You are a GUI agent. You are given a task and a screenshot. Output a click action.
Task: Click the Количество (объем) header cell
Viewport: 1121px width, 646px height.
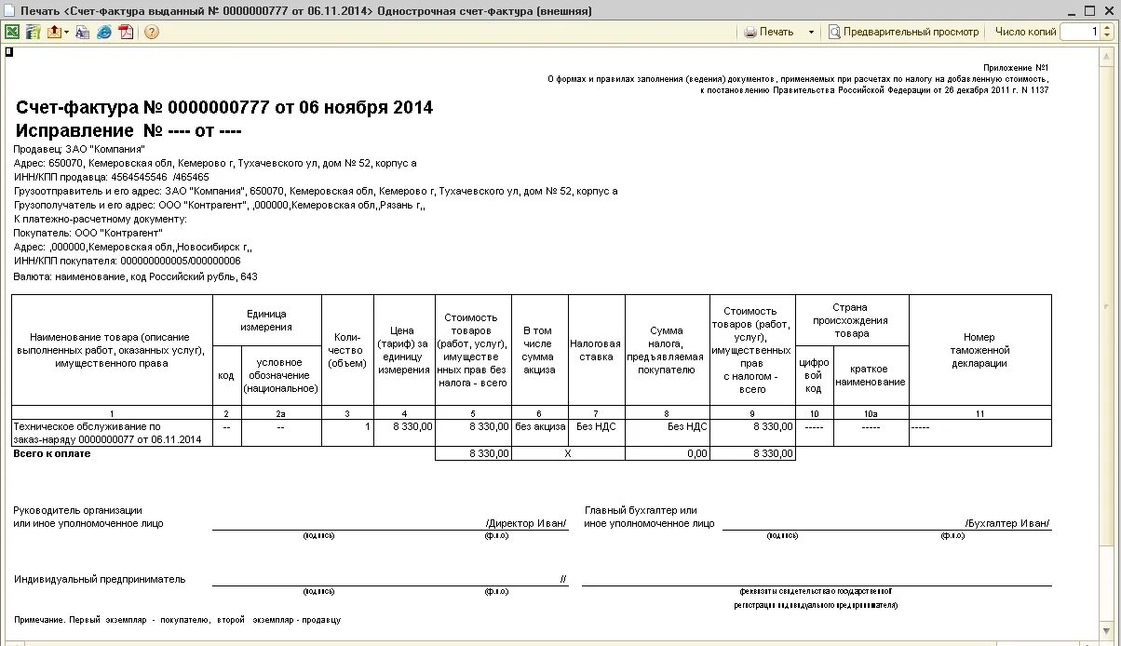click(x=347, y=350)
